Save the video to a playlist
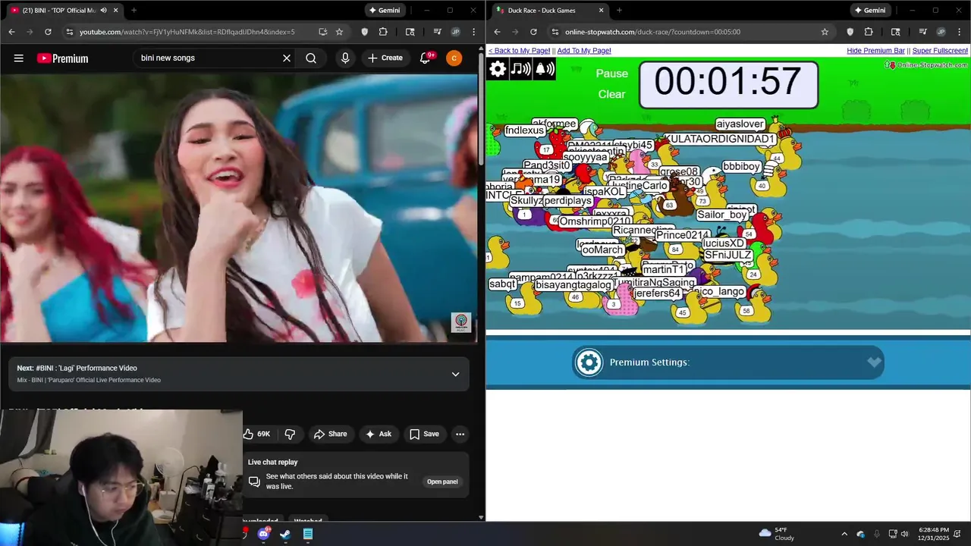The height and width of the screenshot is (546, 971). [x=425, y=434]
